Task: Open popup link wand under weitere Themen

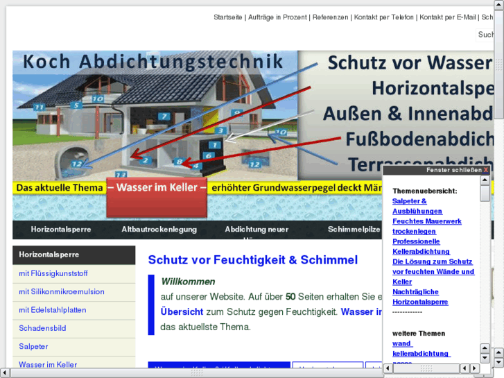Action: 402,343
